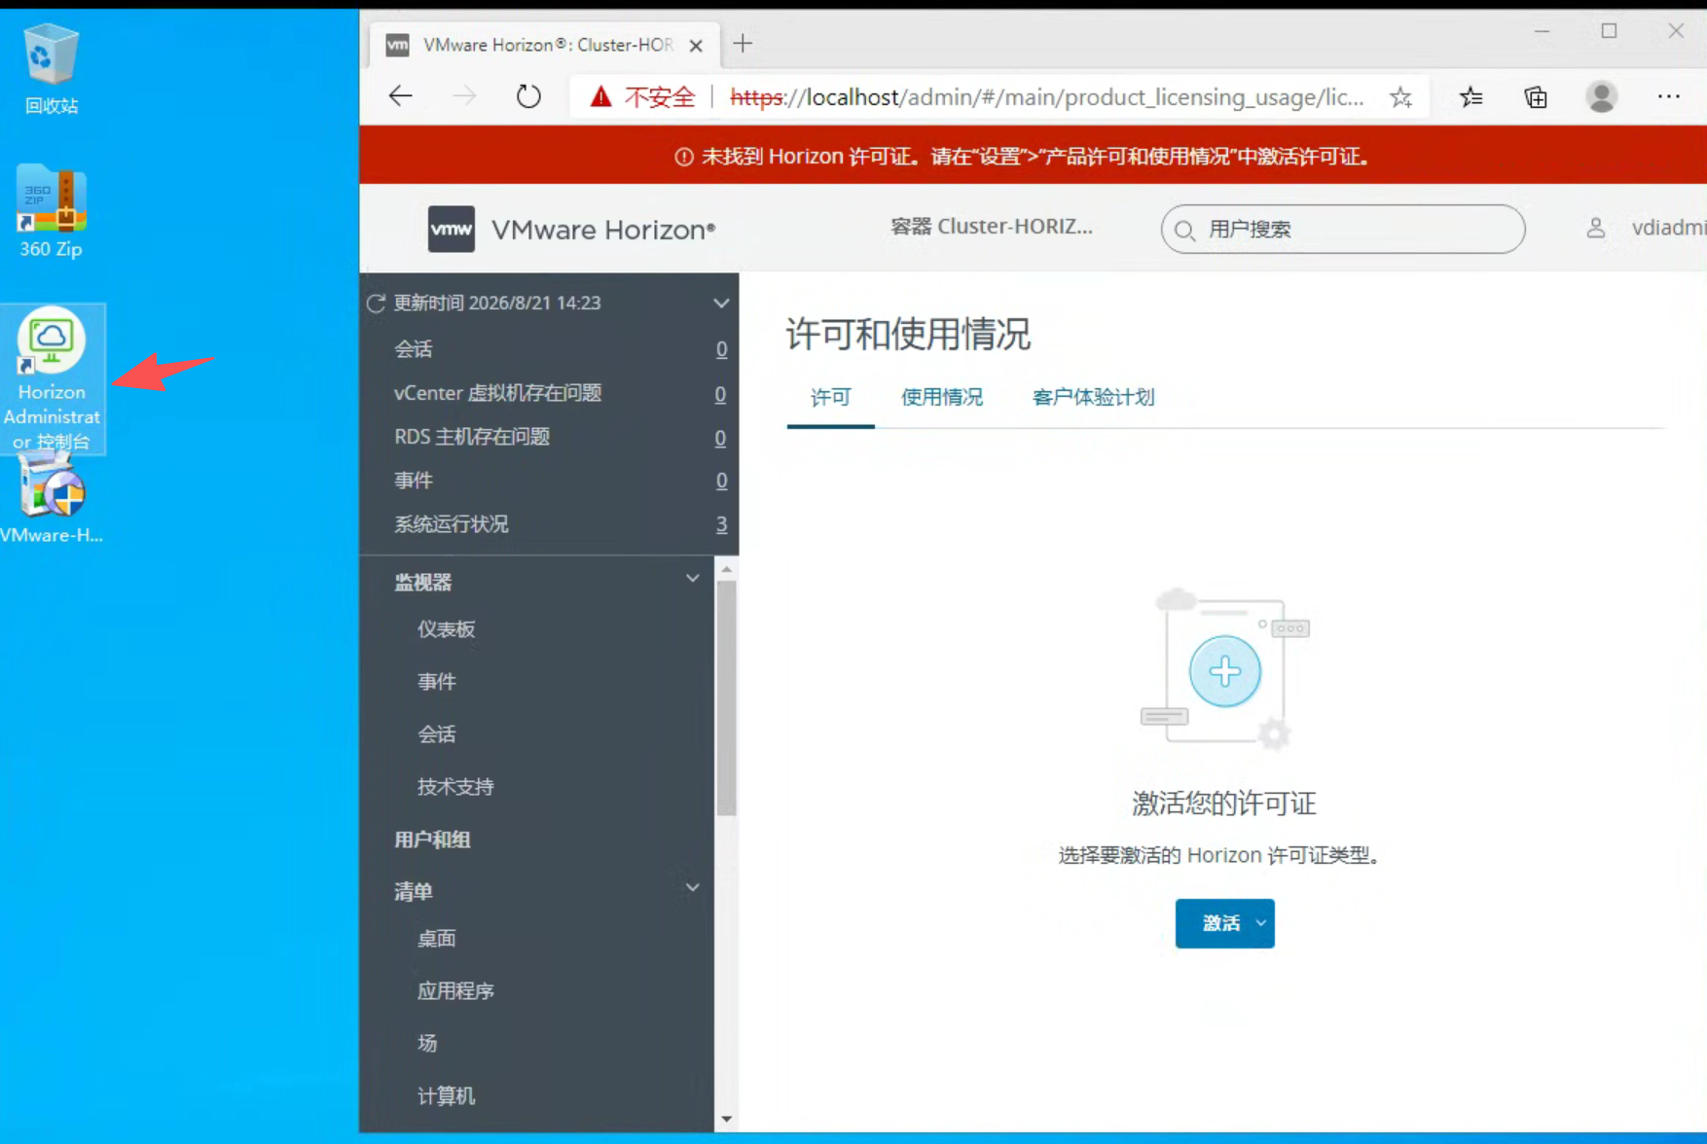
Task: Click the sidebar scrollbar thumb
Action: point(726,697)
